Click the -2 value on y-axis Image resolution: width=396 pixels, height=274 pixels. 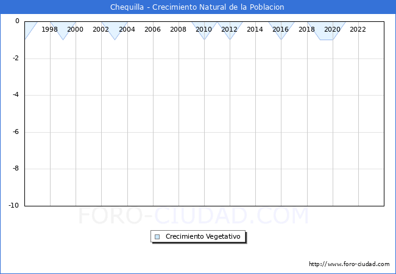pyautogui.click(x=16, y=58)
